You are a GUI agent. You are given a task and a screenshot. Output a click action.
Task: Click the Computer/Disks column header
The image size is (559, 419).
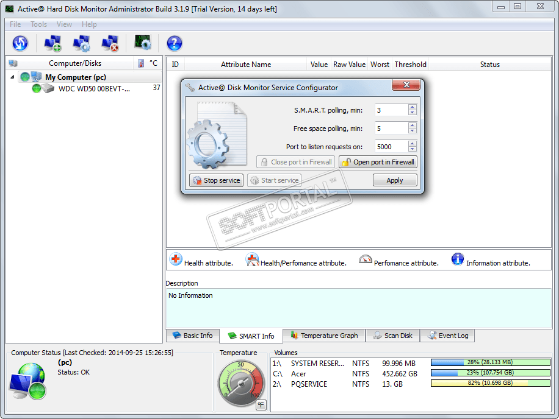pyautogui.click(x=75, y=63)
